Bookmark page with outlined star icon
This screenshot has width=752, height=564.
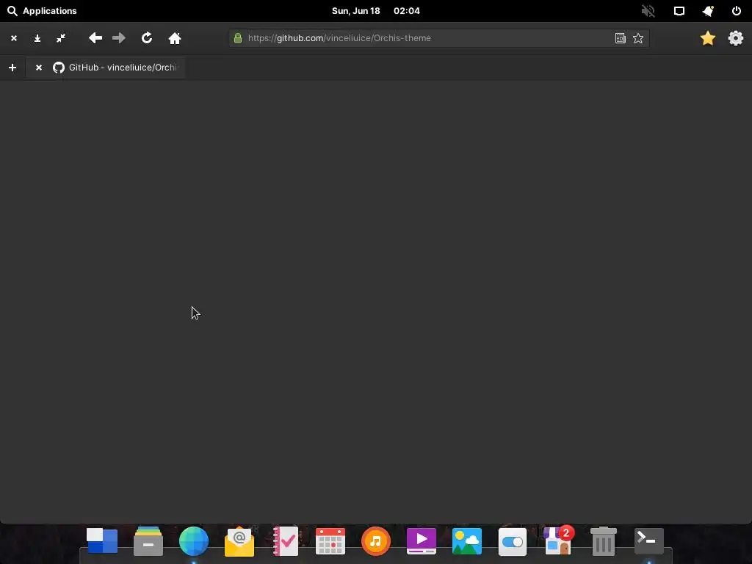(638, 38)
